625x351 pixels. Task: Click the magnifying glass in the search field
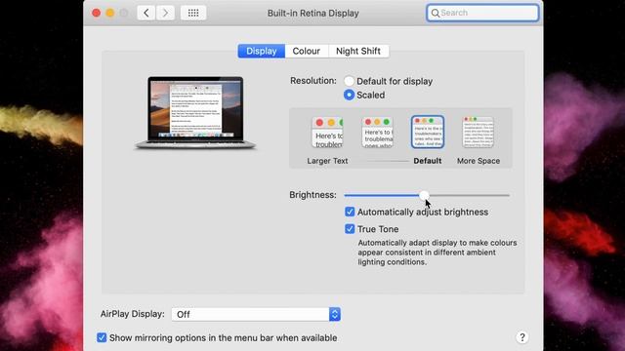tap(436, 13)
